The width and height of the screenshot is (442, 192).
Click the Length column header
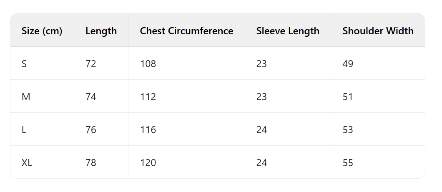pos(101,31)
